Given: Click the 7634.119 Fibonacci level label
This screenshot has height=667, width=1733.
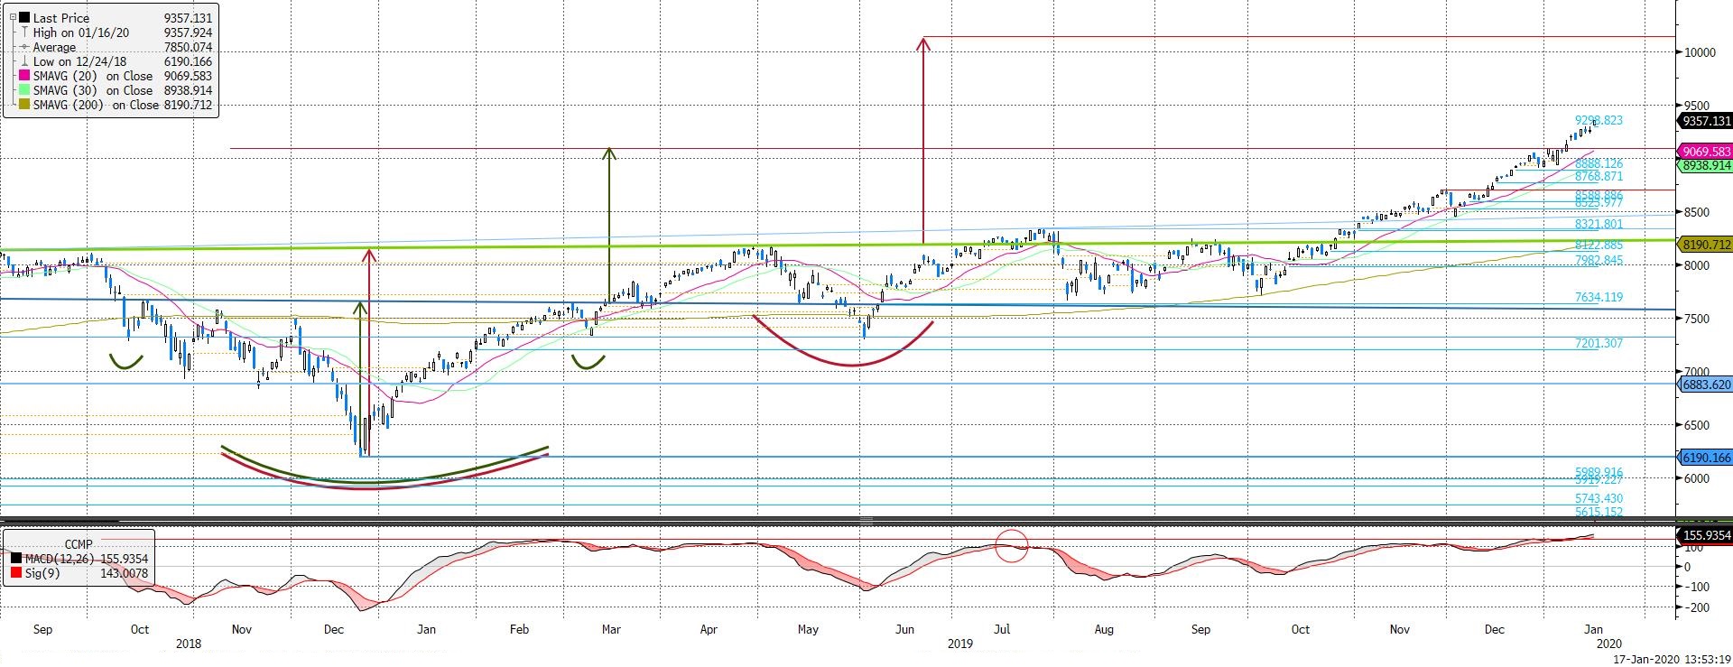Looking at the screenshot, I should coord(1599,297).
